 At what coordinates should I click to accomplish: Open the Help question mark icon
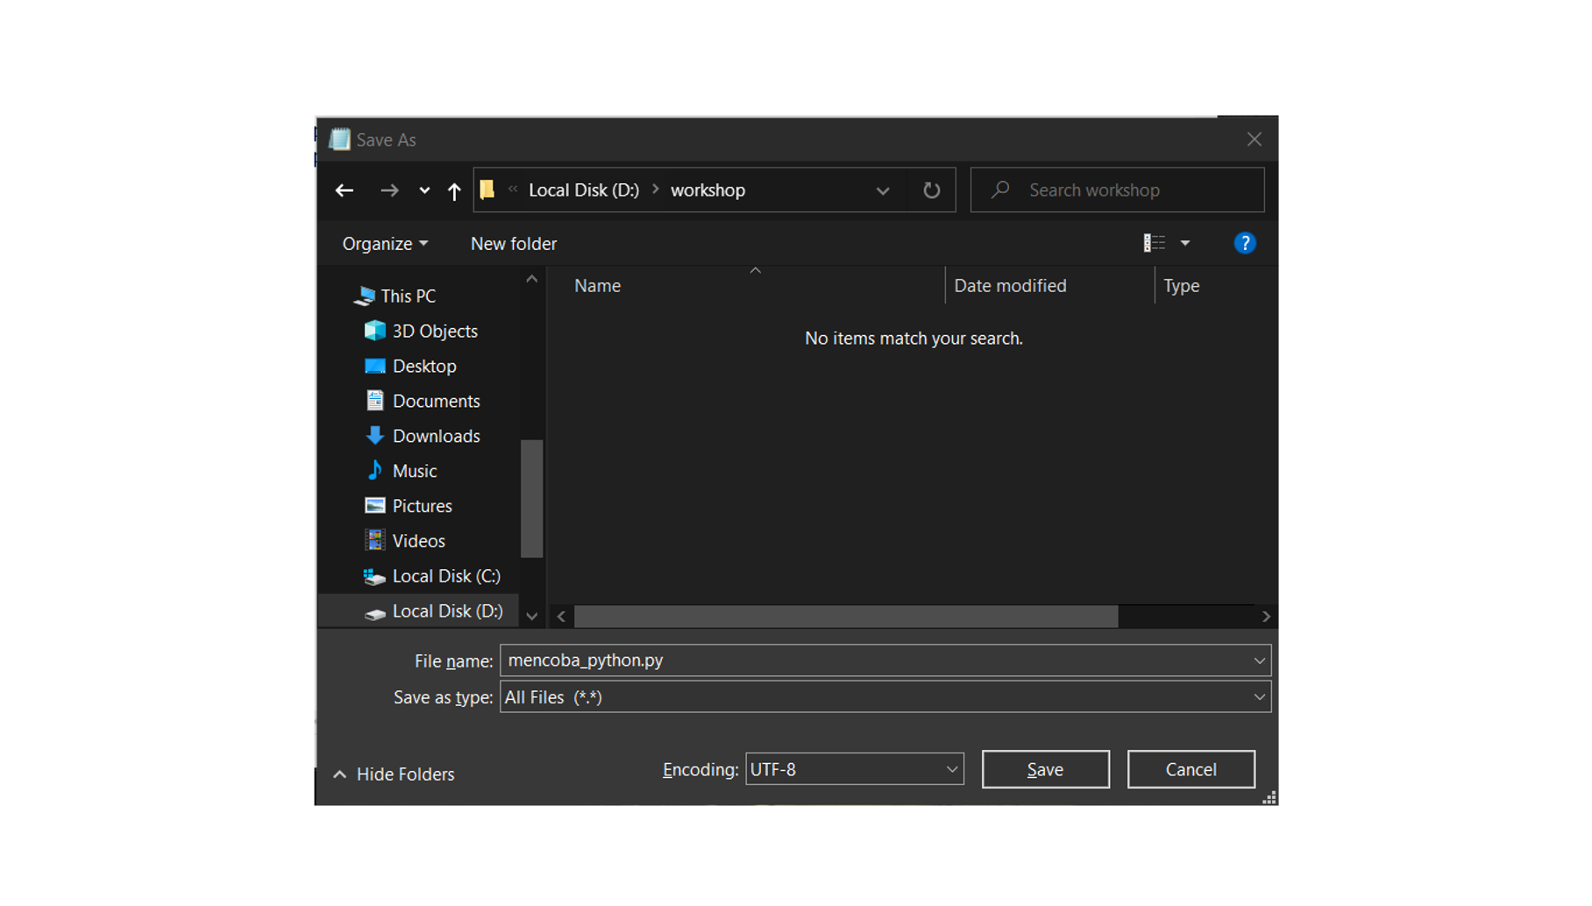(1245, 243)
